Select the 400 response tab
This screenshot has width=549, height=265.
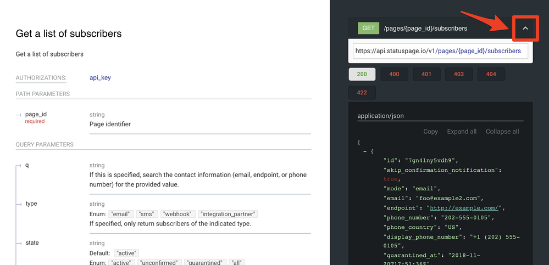point(394,74)
